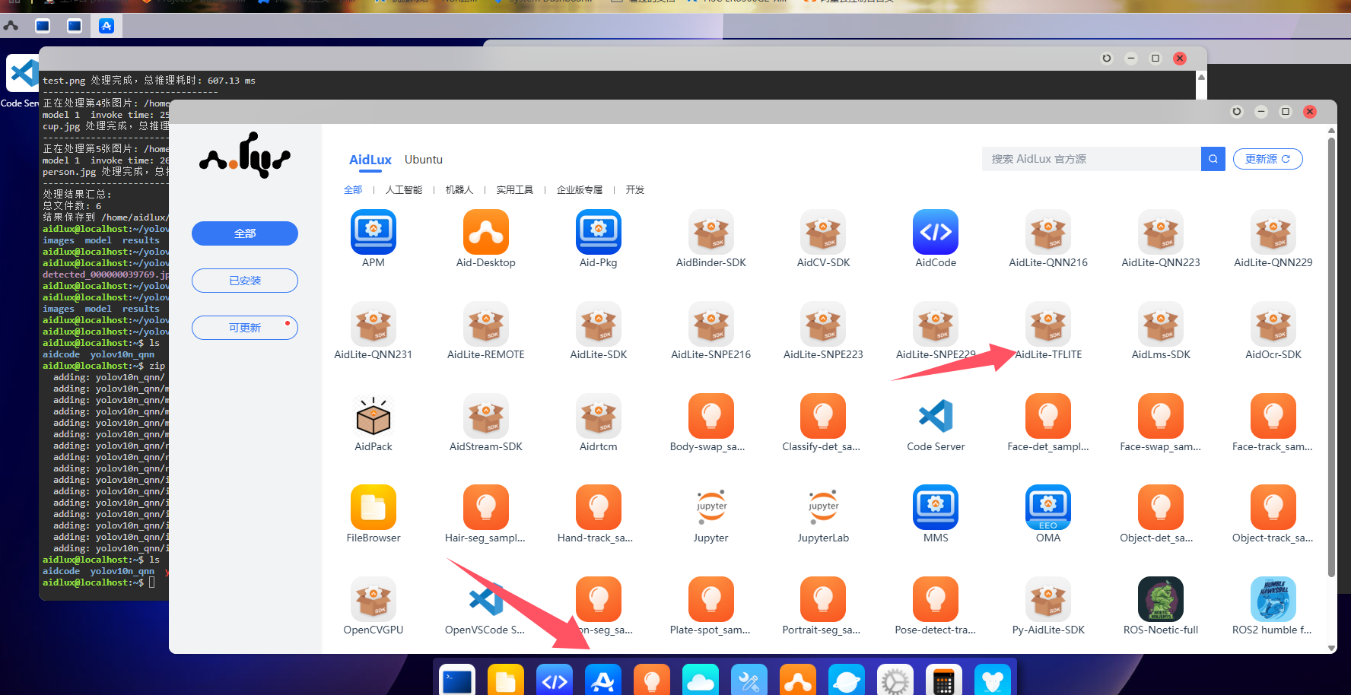Show installed apps via 已安装 button
1351x695 pixels.
click(x=245, y=281)
